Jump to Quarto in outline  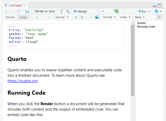[141, 23]
